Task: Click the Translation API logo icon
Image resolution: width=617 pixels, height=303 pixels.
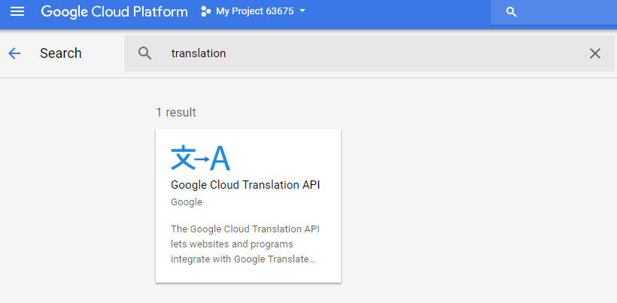Action: (x=200, y=158)
